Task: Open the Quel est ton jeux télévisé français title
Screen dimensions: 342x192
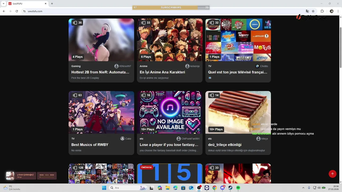Action: click(238, 72)
